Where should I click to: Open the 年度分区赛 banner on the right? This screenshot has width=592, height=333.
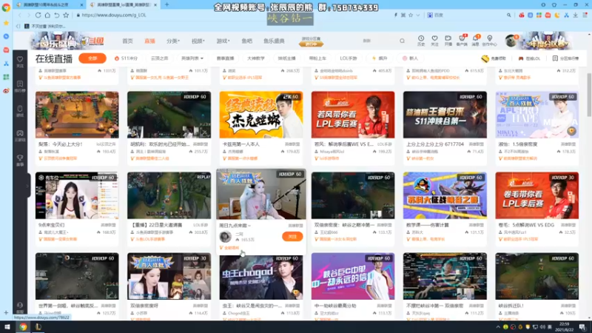(549, 41)
